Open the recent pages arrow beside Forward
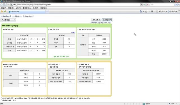This screenshot has width=180, height=105. [8, 5]
